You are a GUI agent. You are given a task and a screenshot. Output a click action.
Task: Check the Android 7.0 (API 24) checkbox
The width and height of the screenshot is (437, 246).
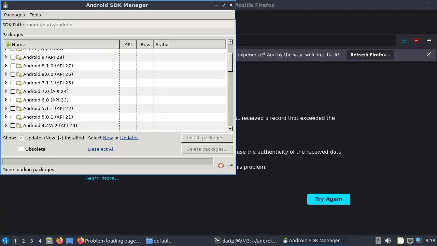click(x=13, y=92)
